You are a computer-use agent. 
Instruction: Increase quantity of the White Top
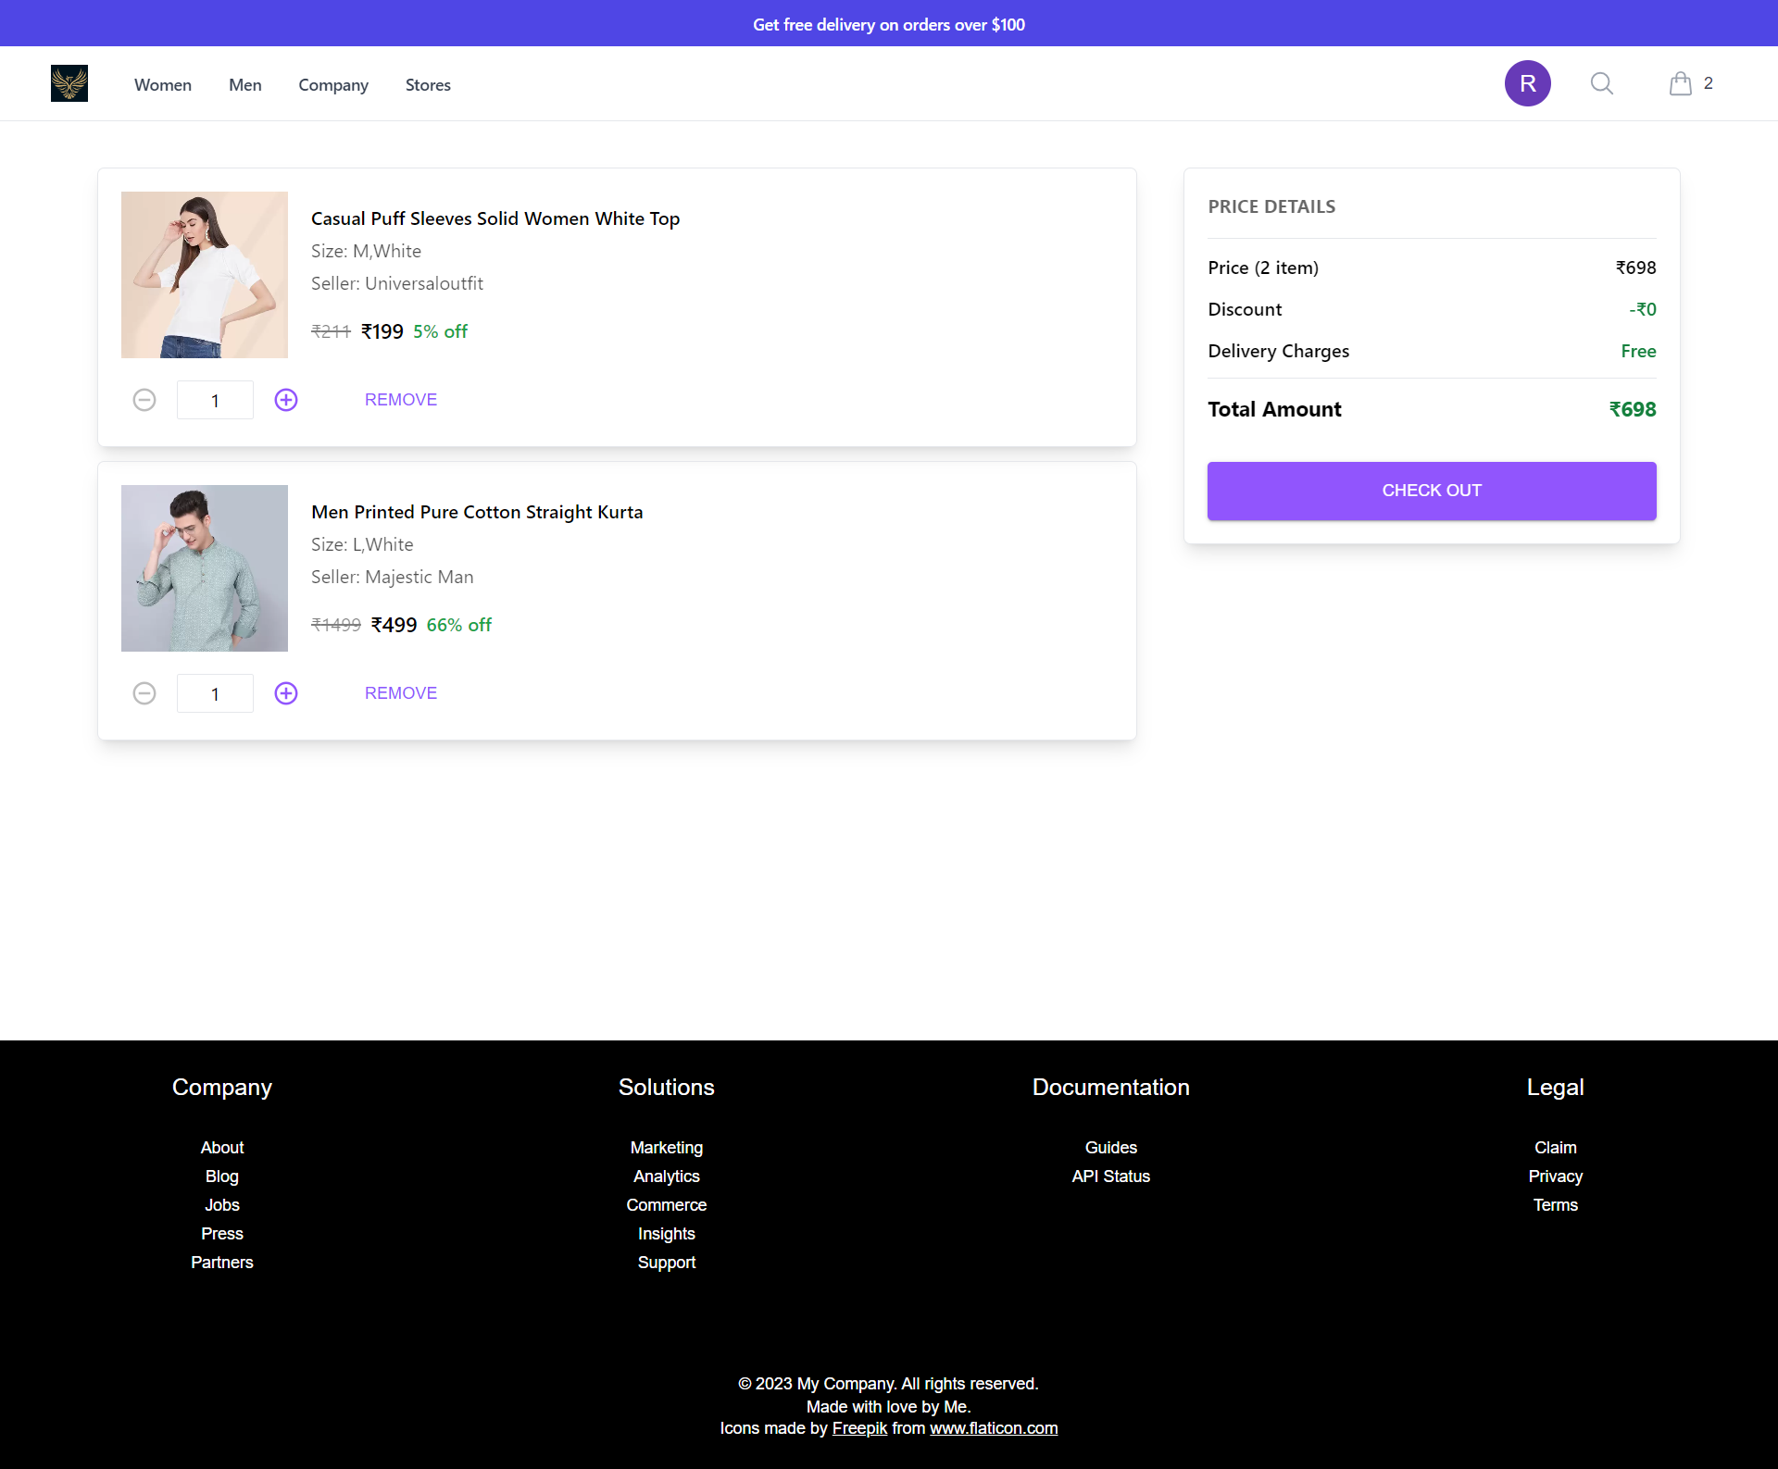tap(285, 399)
